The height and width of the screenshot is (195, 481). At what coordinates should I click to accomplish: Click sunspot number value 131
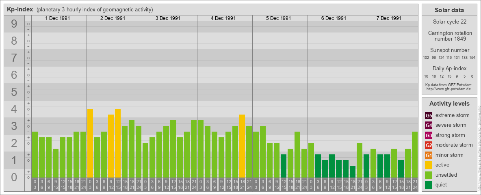pyautogui.click(x=457, y=58)
